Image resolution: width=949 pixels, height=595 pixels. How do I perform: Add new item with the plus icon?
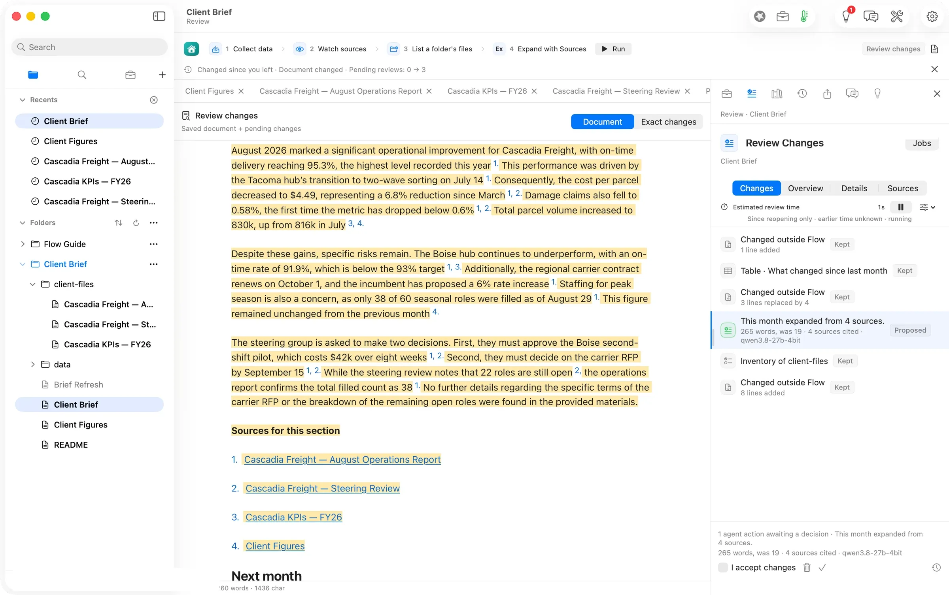click(x=162, y=75)
